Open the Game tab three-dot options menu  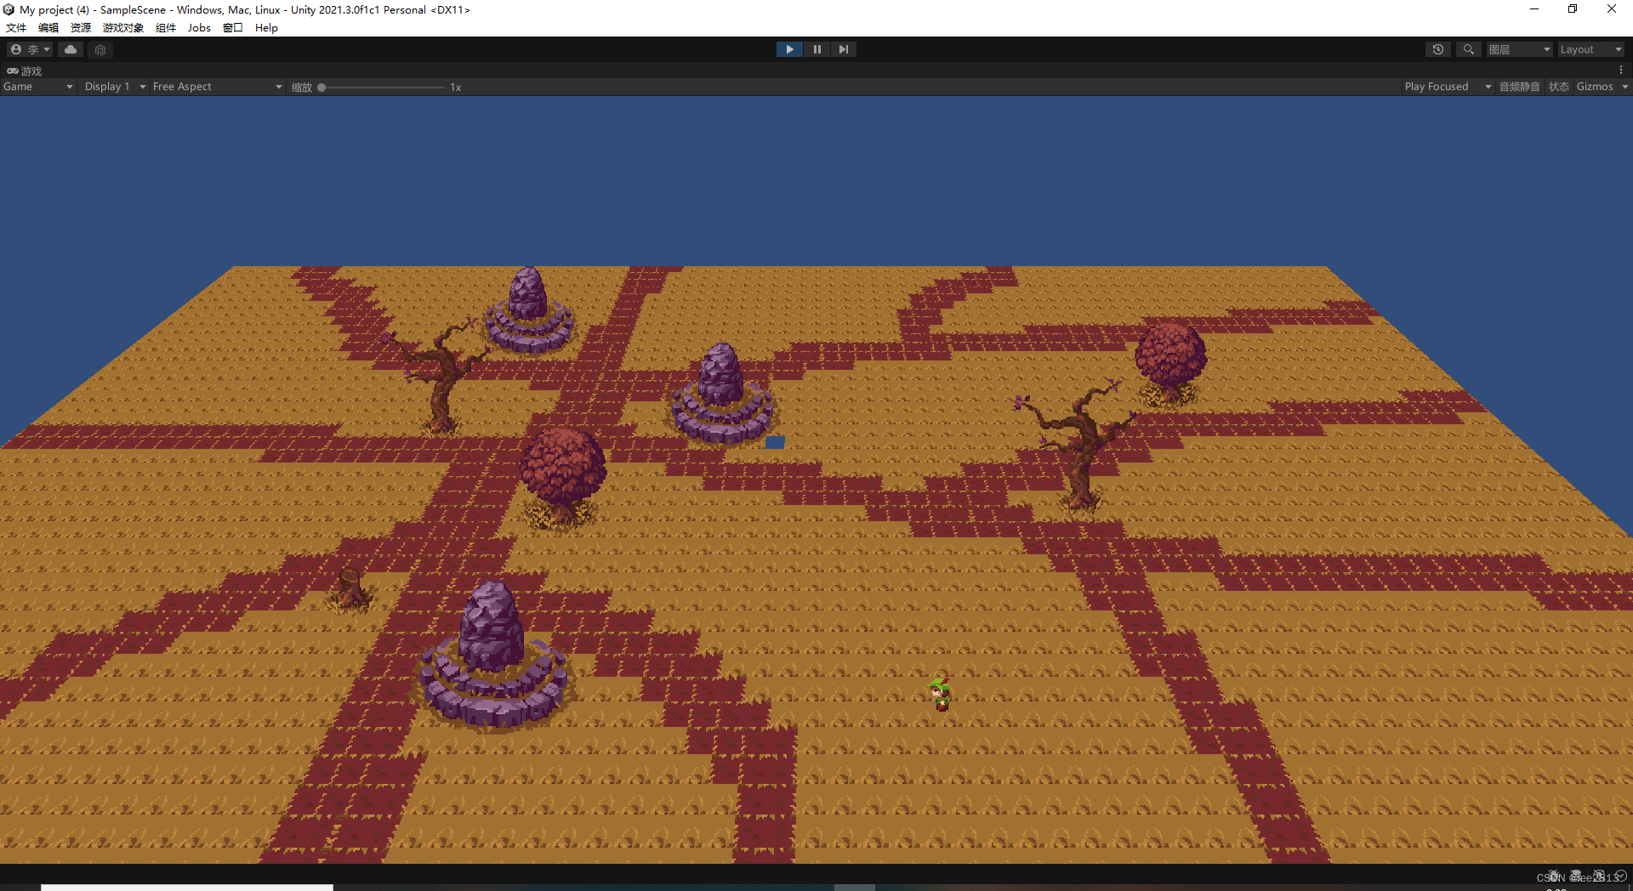pyautogui.click(x=1621, y=71)
